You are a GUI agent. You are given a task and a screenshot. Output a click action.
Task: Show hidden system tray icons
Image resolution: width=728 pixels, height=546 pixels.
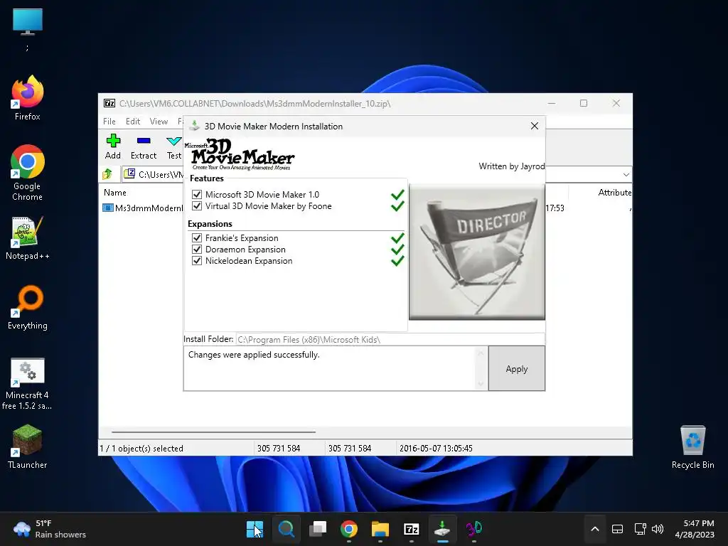(595, 529)
